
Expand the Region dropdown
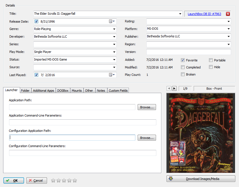[x=229, y=44]
